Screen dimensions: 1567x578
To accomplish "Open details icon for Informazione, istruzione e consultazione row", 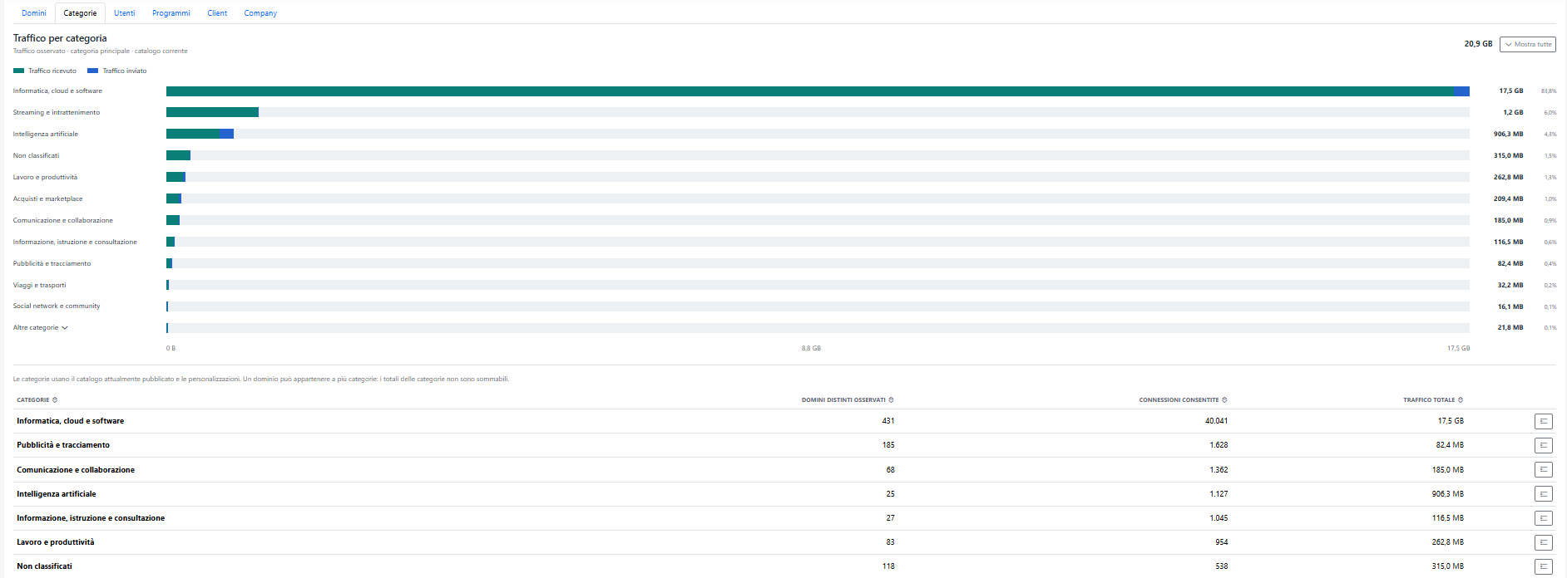I will point(1543,518).
